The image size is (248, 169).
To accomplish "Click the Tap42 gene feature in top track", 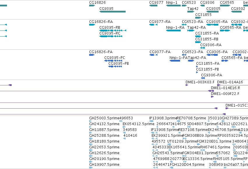I will pos(191,12).
